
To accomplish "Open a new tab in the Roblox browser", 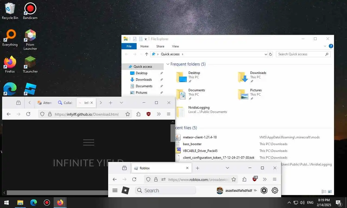I will coord(197,168).
